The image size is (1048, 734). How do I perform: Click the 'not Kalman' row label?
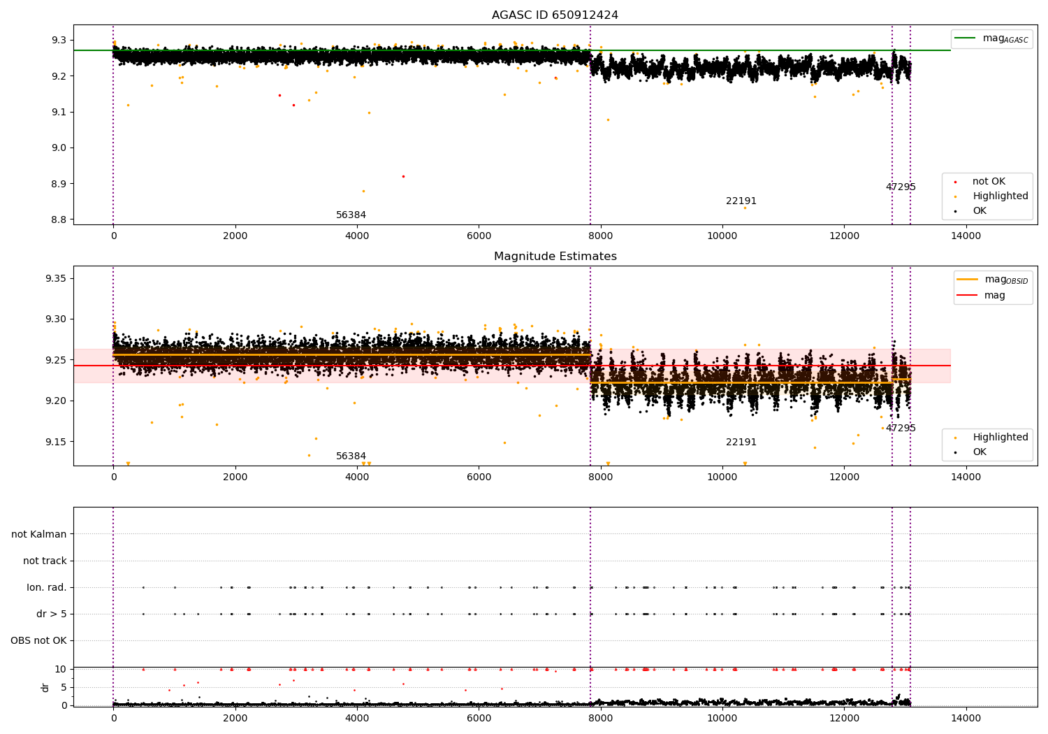tap(39, 535)
